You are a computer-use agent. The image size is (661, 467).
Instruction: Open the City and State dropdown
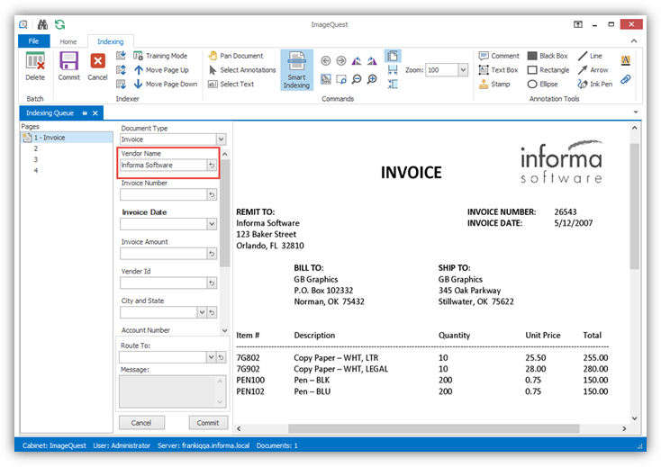pyautogui.click(x=202, y=312)
